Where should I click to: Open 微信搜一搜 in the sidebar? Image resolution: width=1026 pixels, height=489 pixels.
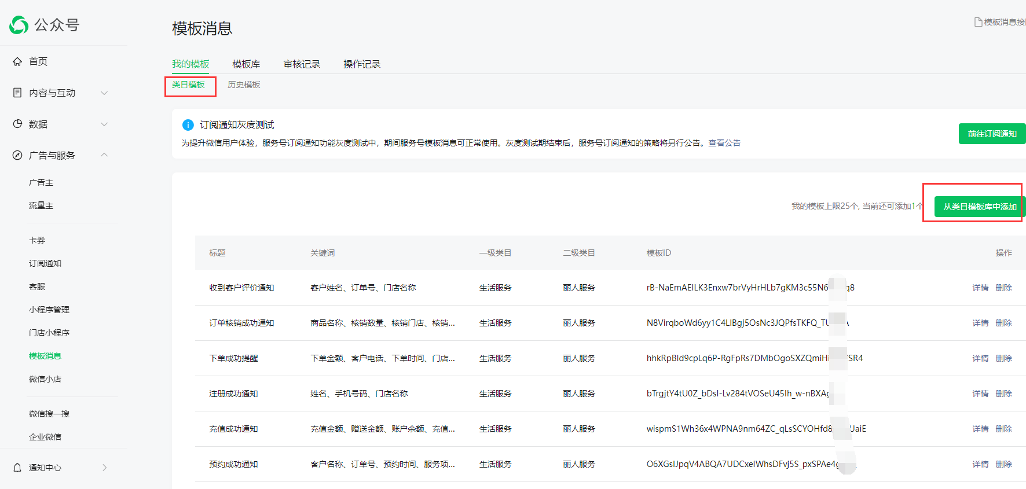tap(49, 414)
